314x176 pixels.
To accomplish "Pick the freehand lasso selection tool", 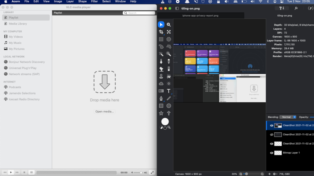I will (161, 47).
